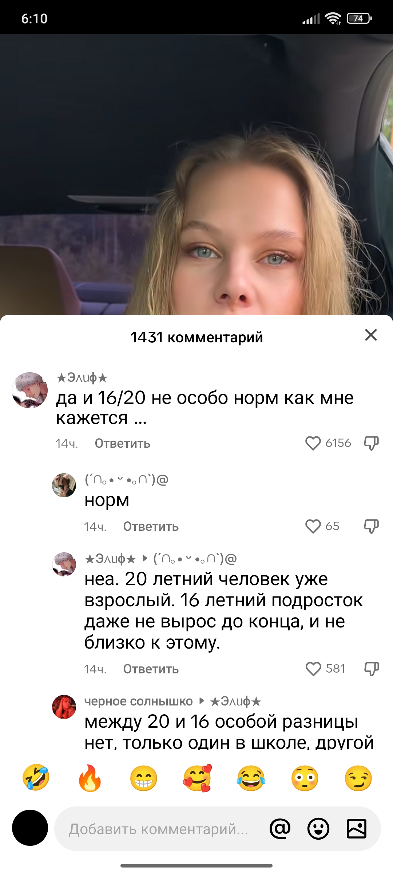Dislike the reply with 581 likes
393x875 pixels.
pyautogui.click(x=372, y=669)
